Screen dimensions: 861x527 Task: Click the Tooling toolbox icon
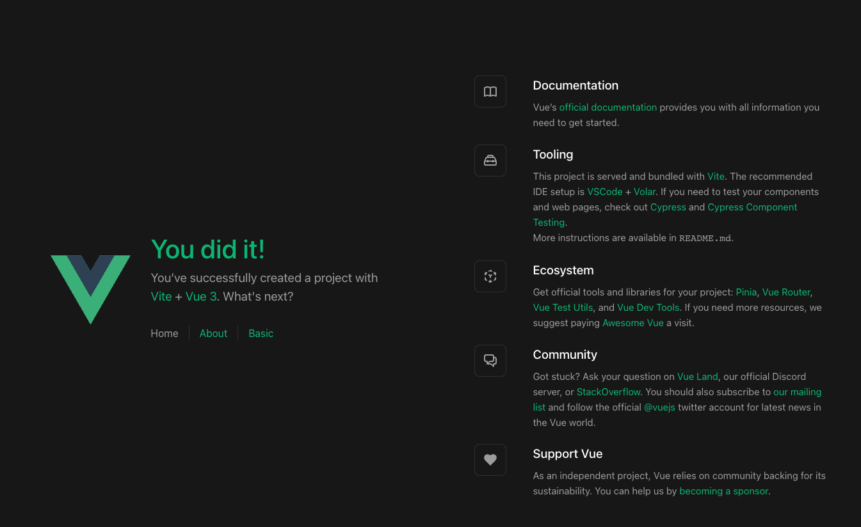(490, 161)
